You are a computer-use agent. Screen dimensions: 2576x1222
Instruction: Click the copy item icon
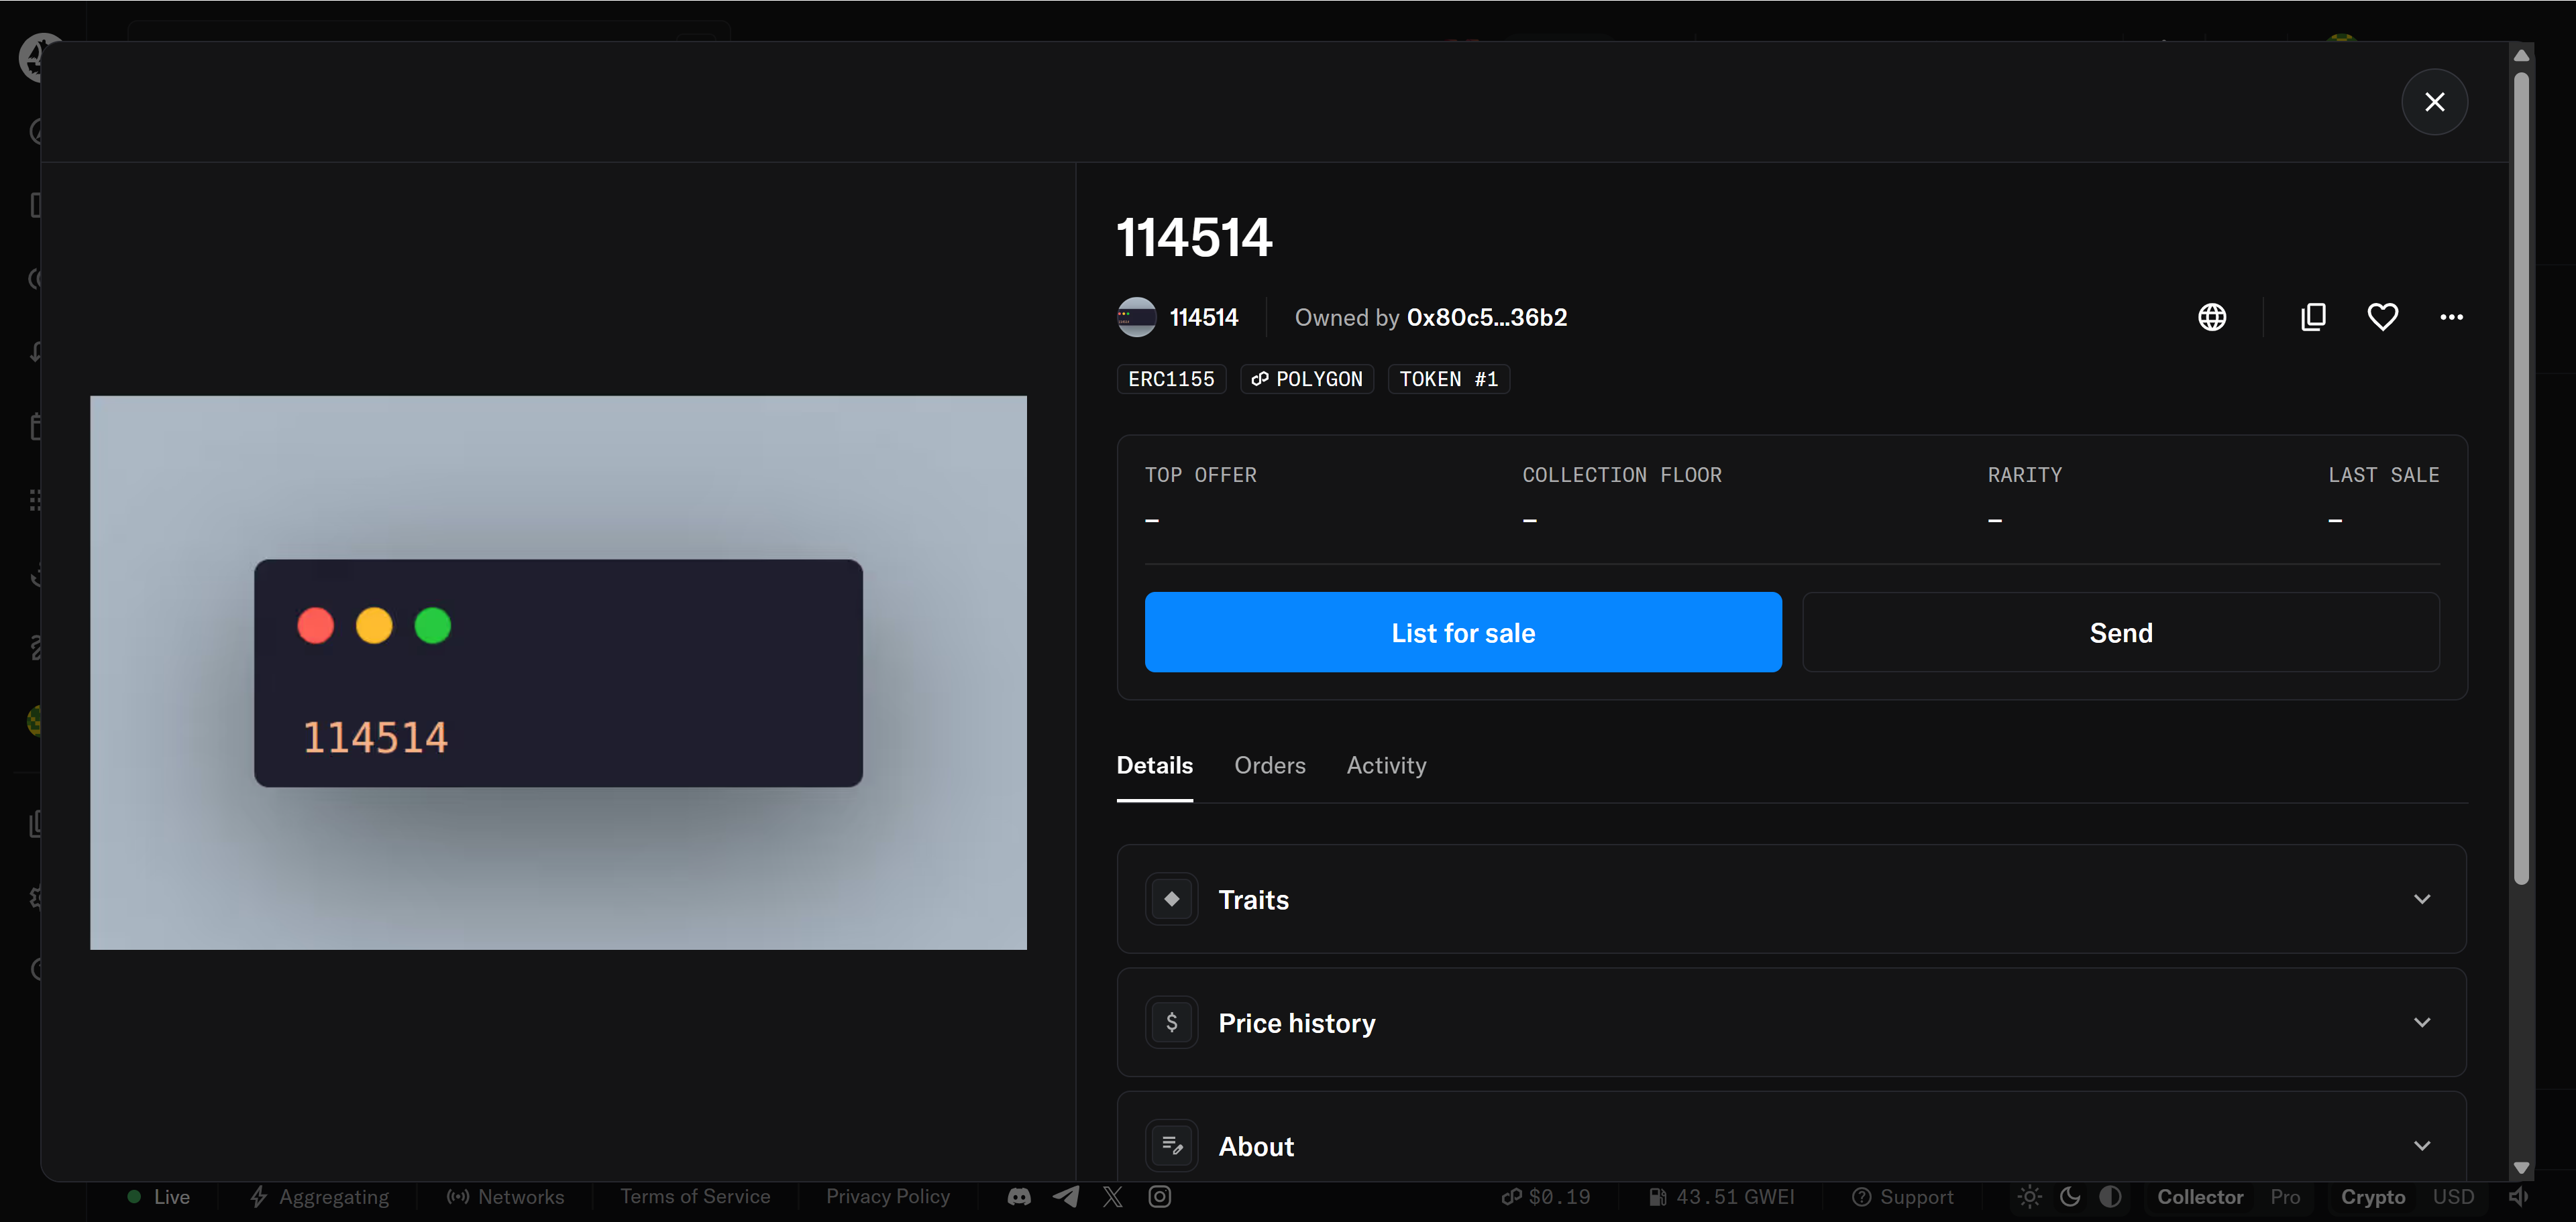(2313, 318)
